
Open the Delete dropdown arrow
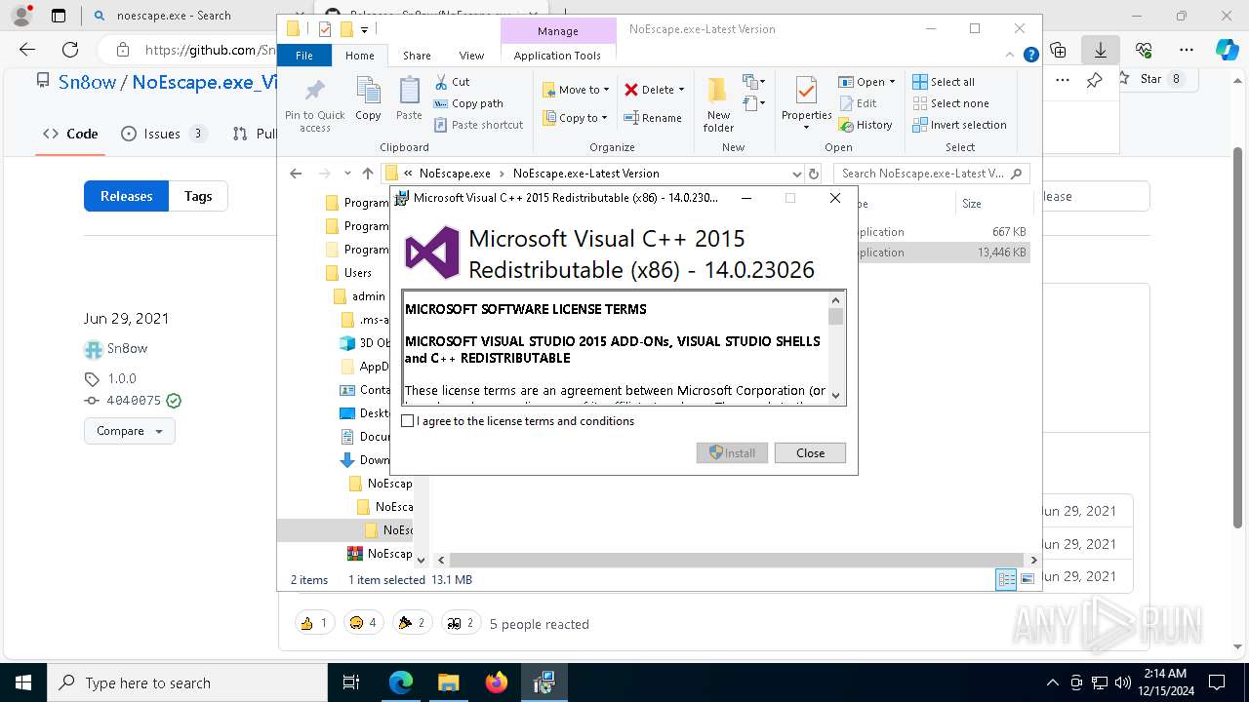(x=681, y=90)
